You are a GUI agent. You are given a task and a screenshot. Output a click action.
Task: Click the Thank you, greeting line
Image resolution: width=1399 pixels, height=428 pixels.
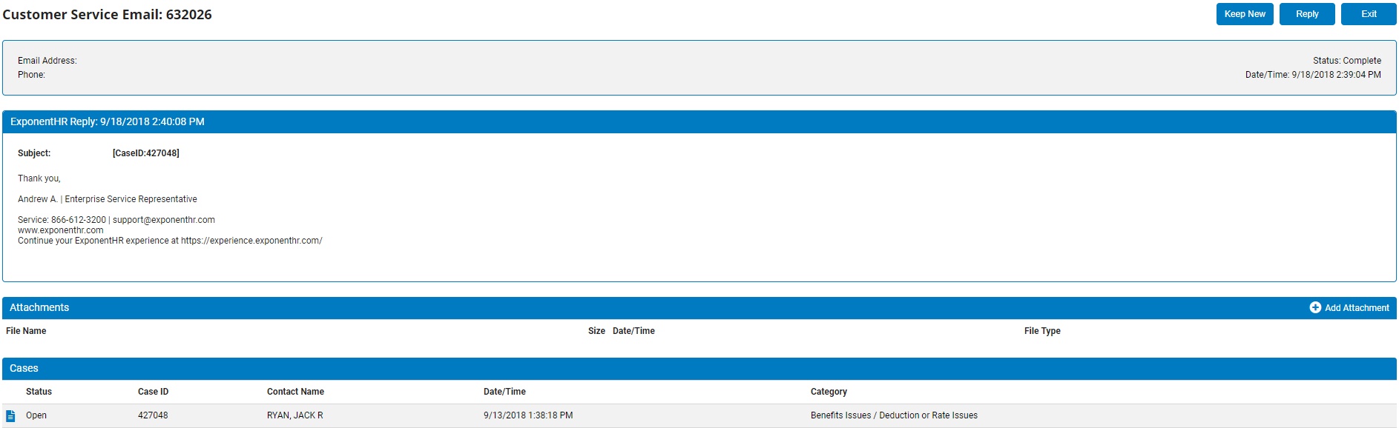click(x=39, y=178)
